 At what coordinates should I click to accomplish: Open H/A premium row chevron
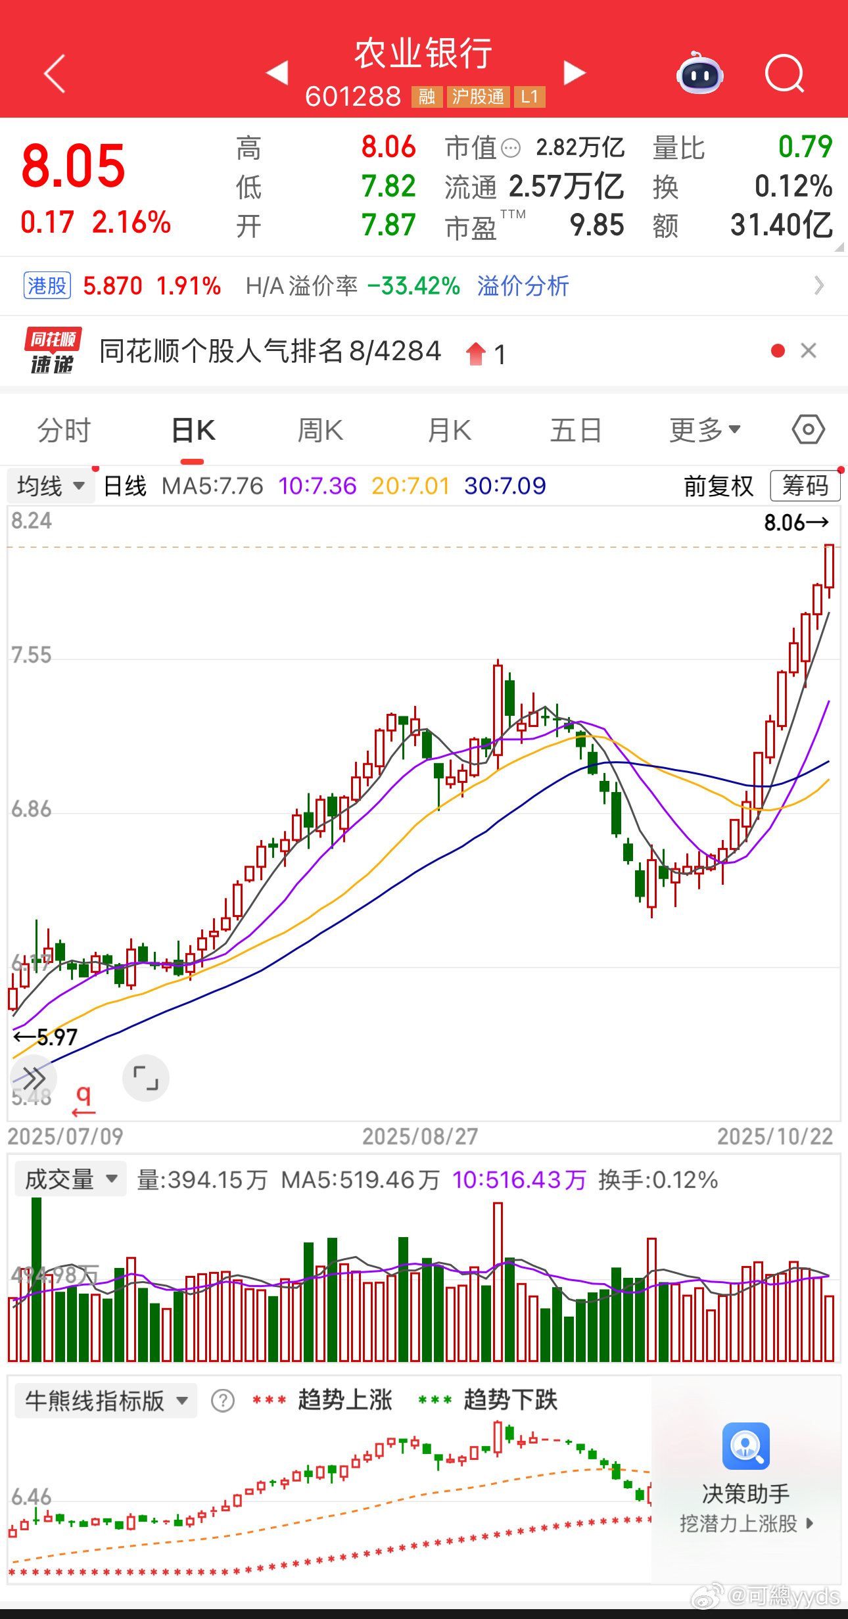point(818,286)
